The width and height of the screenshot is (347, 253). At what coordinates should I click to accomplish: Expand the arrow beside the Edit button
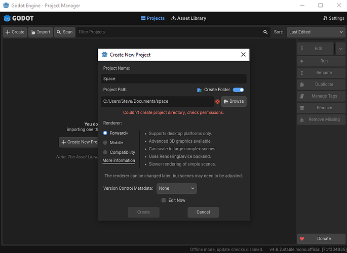(340, 49)
